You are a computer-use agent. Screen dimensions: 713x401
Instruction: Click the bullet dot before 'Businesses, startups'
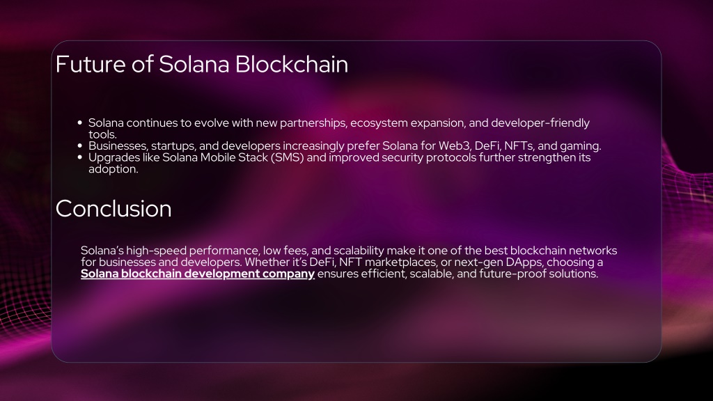80,146
